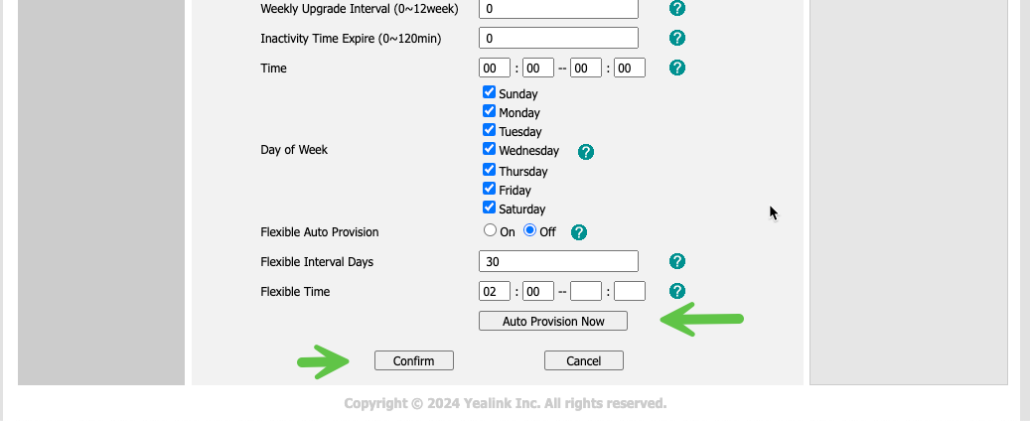This screenshot has width=1030, height=421.
Task: Click help icon next to Flexible Auto Provision
Action: tap(579, 231)
